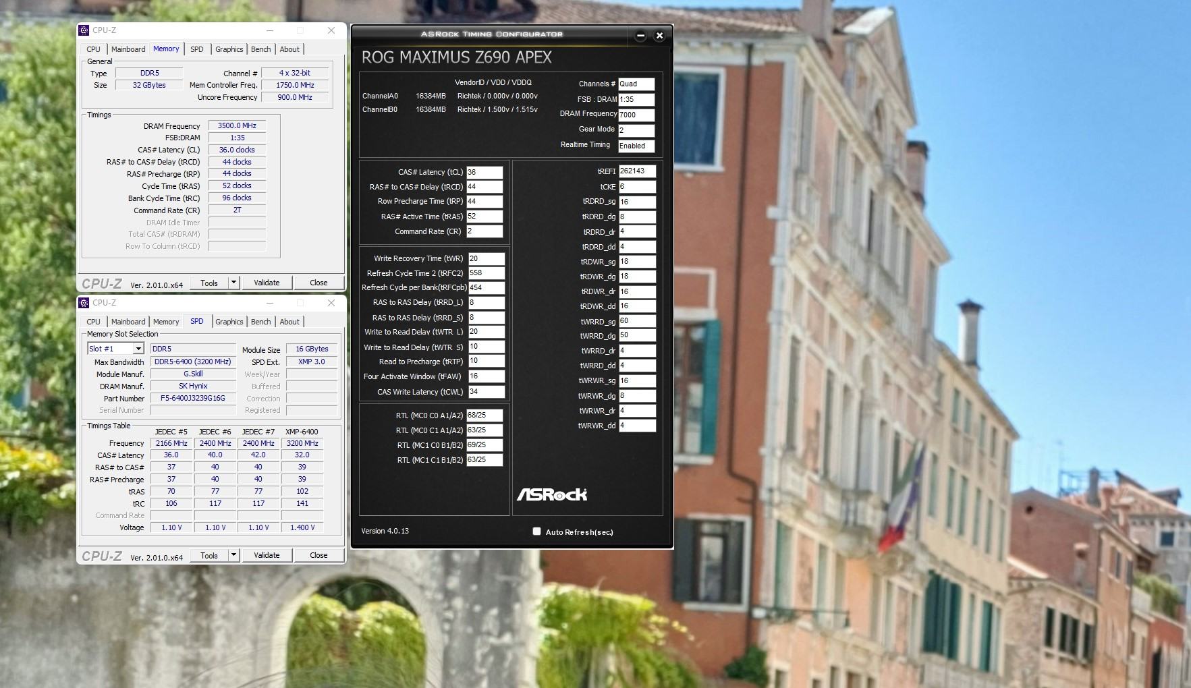Select the Mainboard tab in the lower CPU-Z window
This screenshot has width=1191, height=688.
click(128, 322)
